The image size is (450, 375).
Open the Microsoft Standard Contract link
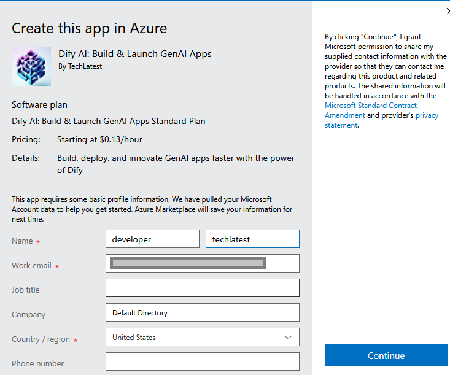coord(371,106)
